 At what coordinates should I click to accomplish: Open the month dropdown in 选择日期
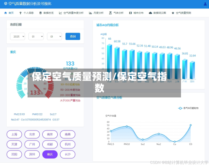point(36,36)
